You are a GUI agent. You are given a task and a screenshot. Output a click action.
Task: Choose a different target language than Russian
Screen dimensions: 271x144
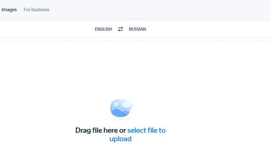coord(137,29)
